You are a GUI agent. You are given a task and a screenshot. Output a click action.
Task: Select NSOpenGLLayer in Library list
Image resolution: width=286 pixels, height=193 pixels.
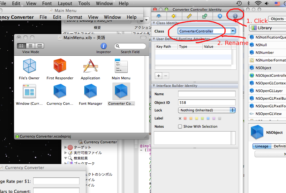pos(267,91)
